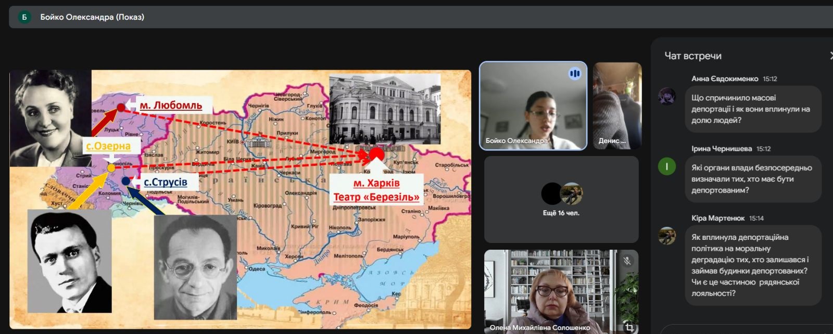833x334 pixels.
Task: Click the 'с.Струсів' label on the map
Action: point(165,182)
